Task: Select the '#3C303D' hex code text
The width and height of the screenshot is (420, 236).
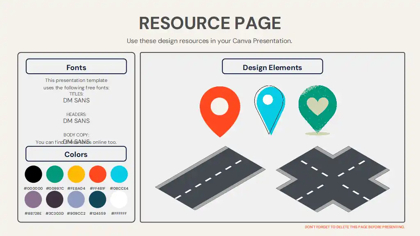Action: [x=55, y=213]
